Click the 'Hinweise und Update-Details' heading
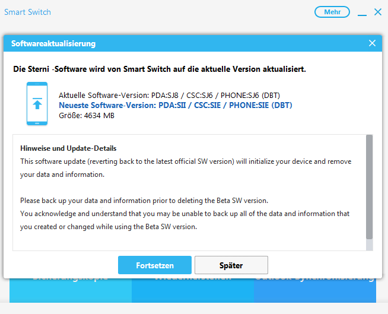388x314 pixels. pyautogui.click(x=68, y=148)
